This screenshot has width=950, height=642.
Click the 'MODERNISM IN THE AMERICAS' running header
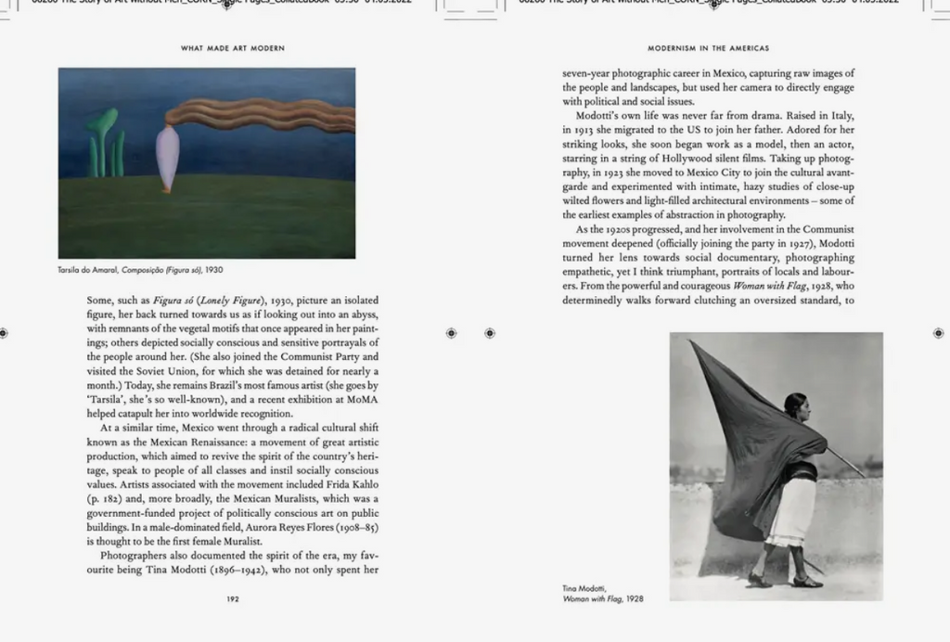708,48
